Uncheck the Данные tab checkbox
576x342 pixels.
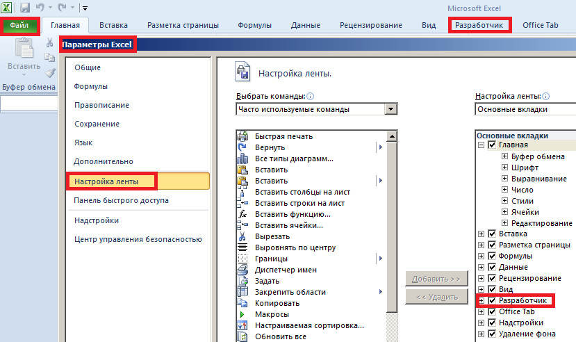click(x=492, y=267)
